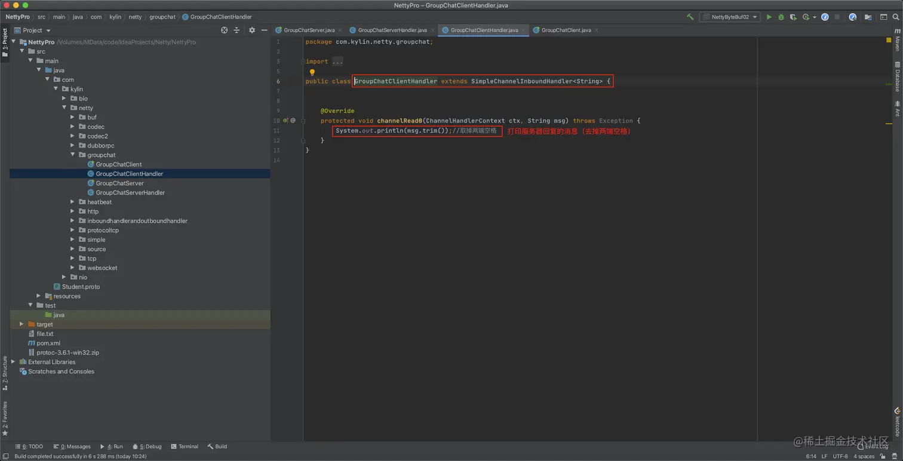The height and width of the screenshot is (461, 903).
Task: Click the yellow lightbulb intention icon
Action: [312, 72]
